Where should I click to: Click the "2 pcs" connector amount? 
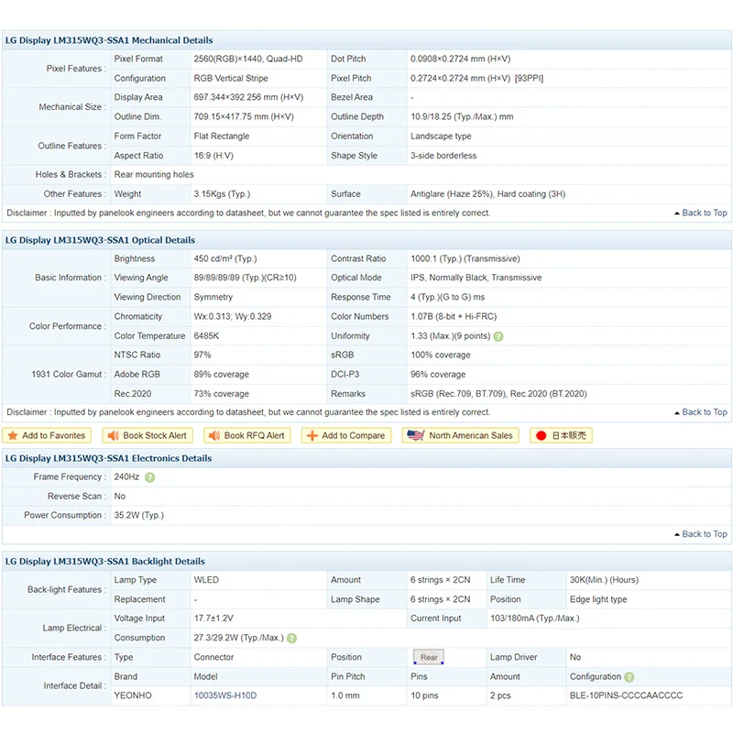(500, 695)
